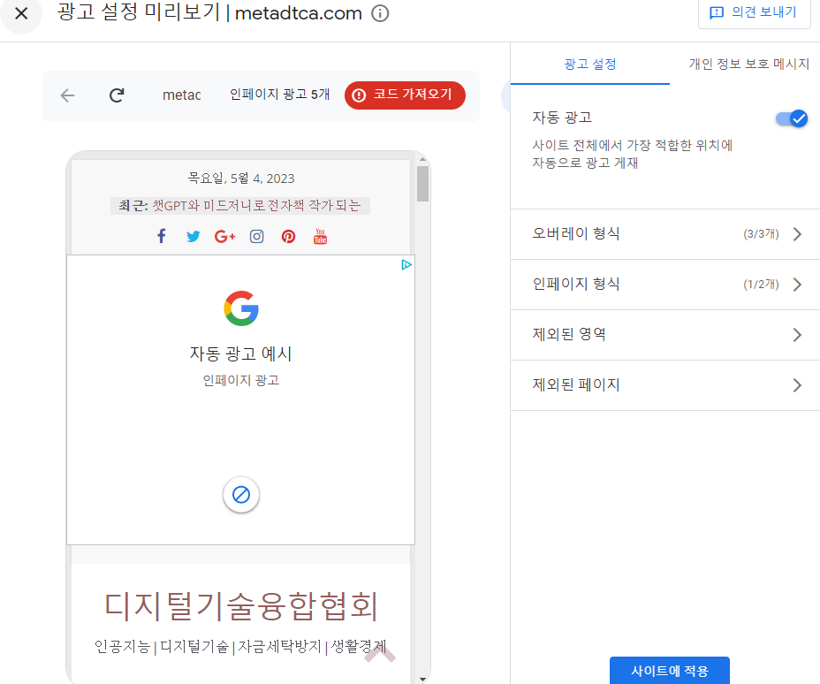820x684 pixels.
Task: Click the (3/3개) overlay count
Action: 762,234
